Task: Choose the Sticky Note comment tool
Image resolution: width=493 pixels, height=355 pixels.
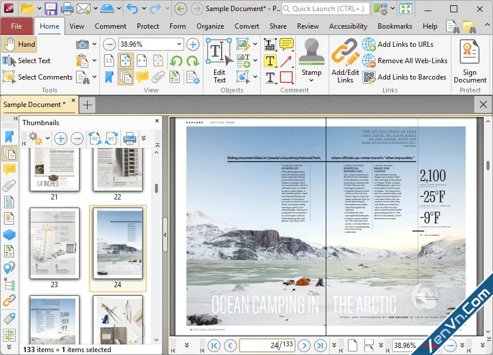Action: (286, 44)
